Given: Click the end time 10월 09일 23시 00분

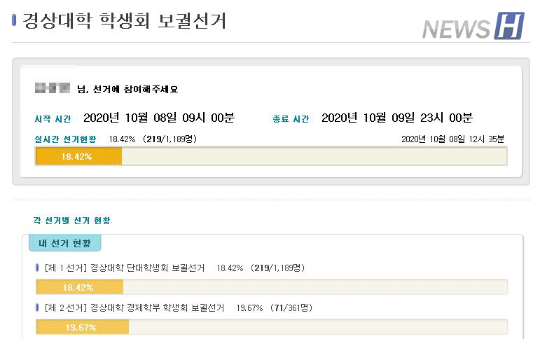Looking at the screenshot, I should point(396,118).
